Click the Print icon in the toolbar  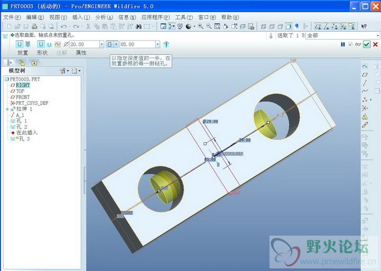34,26
